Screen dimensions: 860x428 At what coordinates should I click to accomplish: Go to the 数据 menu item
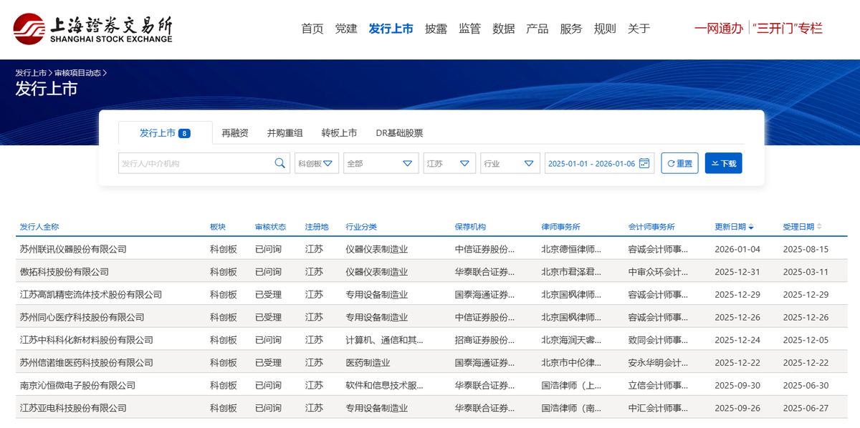(x=504, y=29)
